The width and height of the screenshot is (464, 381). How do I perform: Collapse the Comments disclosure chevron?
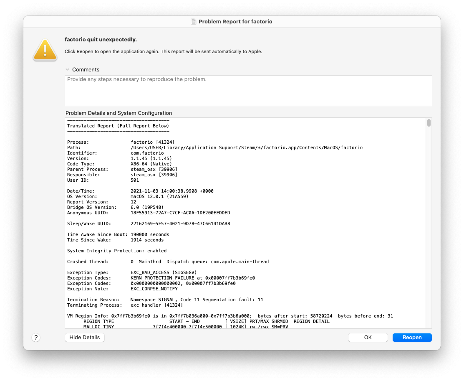coord(68,70)
